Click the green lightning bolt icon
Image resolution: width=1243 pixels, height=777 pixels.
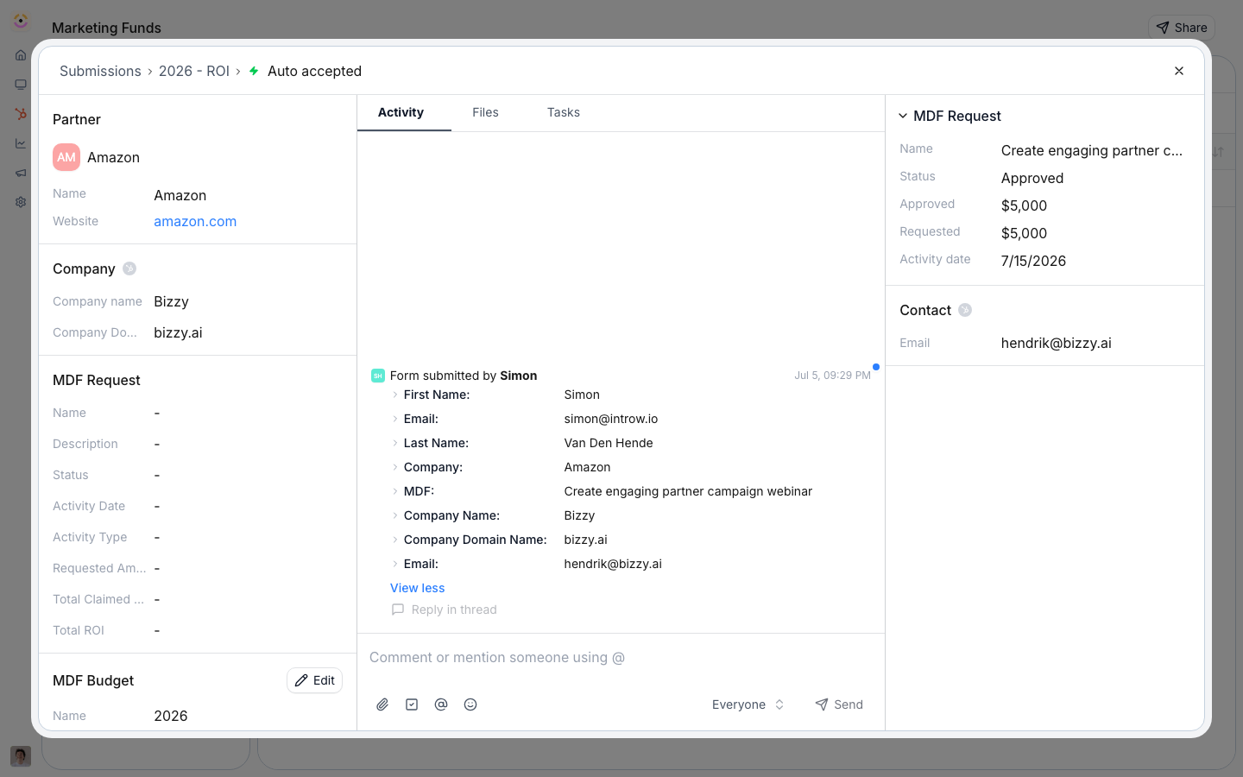(254, 71)
